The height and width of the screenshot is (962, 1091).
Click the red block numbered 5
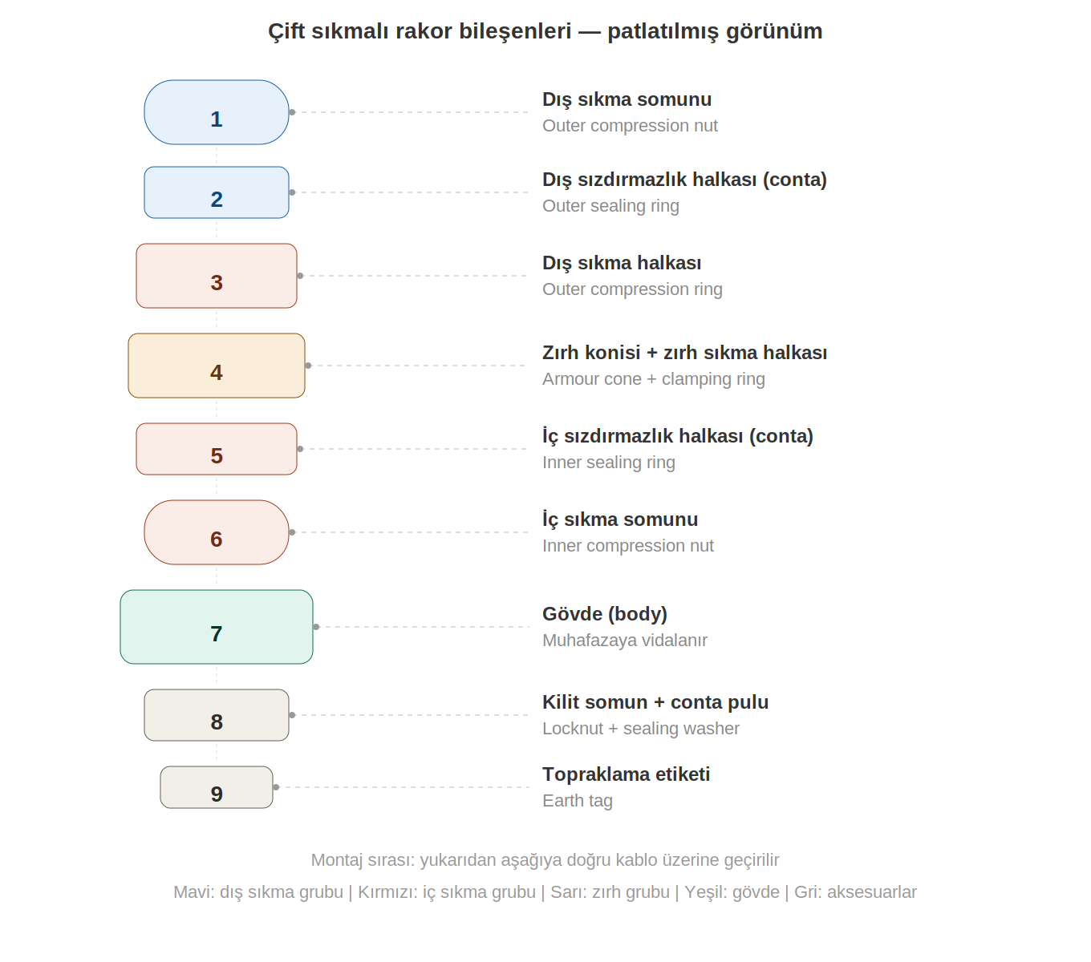[x=217, y=449]
